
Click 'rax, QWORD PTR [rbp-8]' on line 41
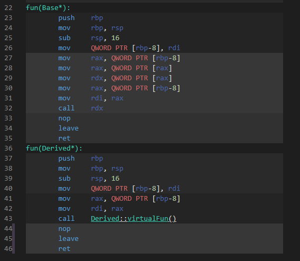[135, 199]
